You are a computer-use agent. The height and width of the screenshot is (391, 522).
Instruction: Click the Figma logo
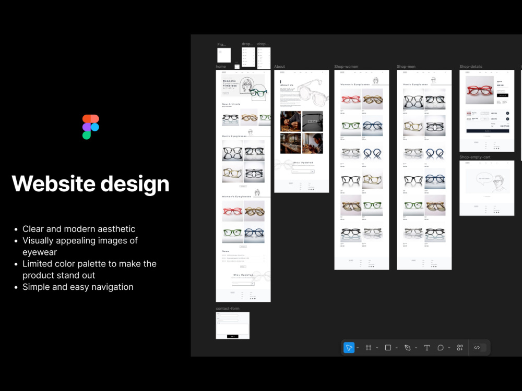coord(90,127)
